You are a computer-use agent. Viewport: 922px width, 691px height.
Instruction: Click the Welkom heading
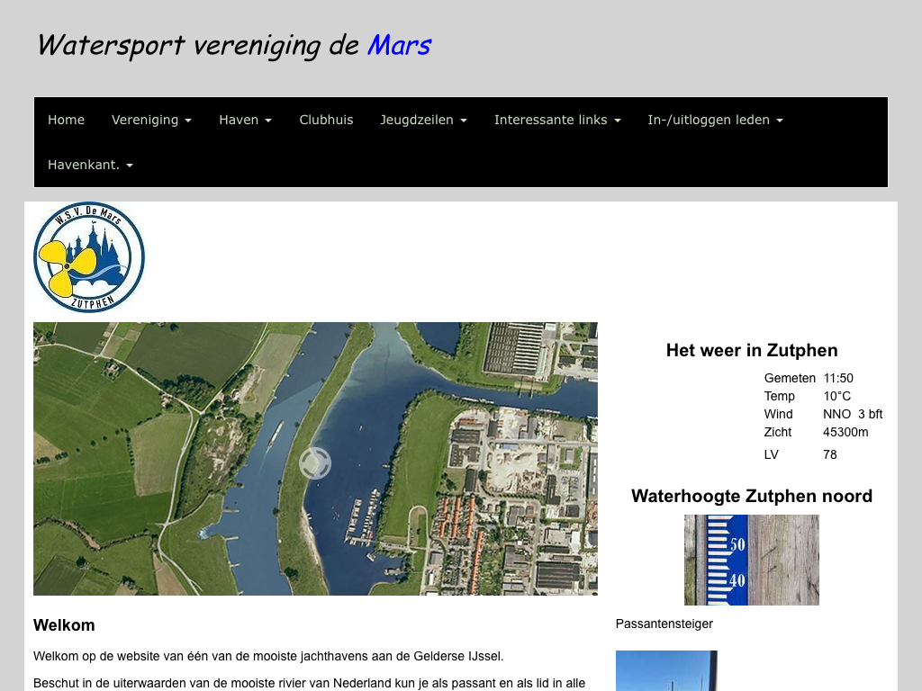pyautogui.click(x=64, y=624)
